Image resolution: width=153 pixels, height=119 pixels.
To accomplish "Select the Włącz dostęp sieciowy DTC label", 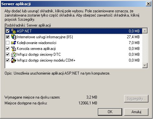I will pos(39,54).
